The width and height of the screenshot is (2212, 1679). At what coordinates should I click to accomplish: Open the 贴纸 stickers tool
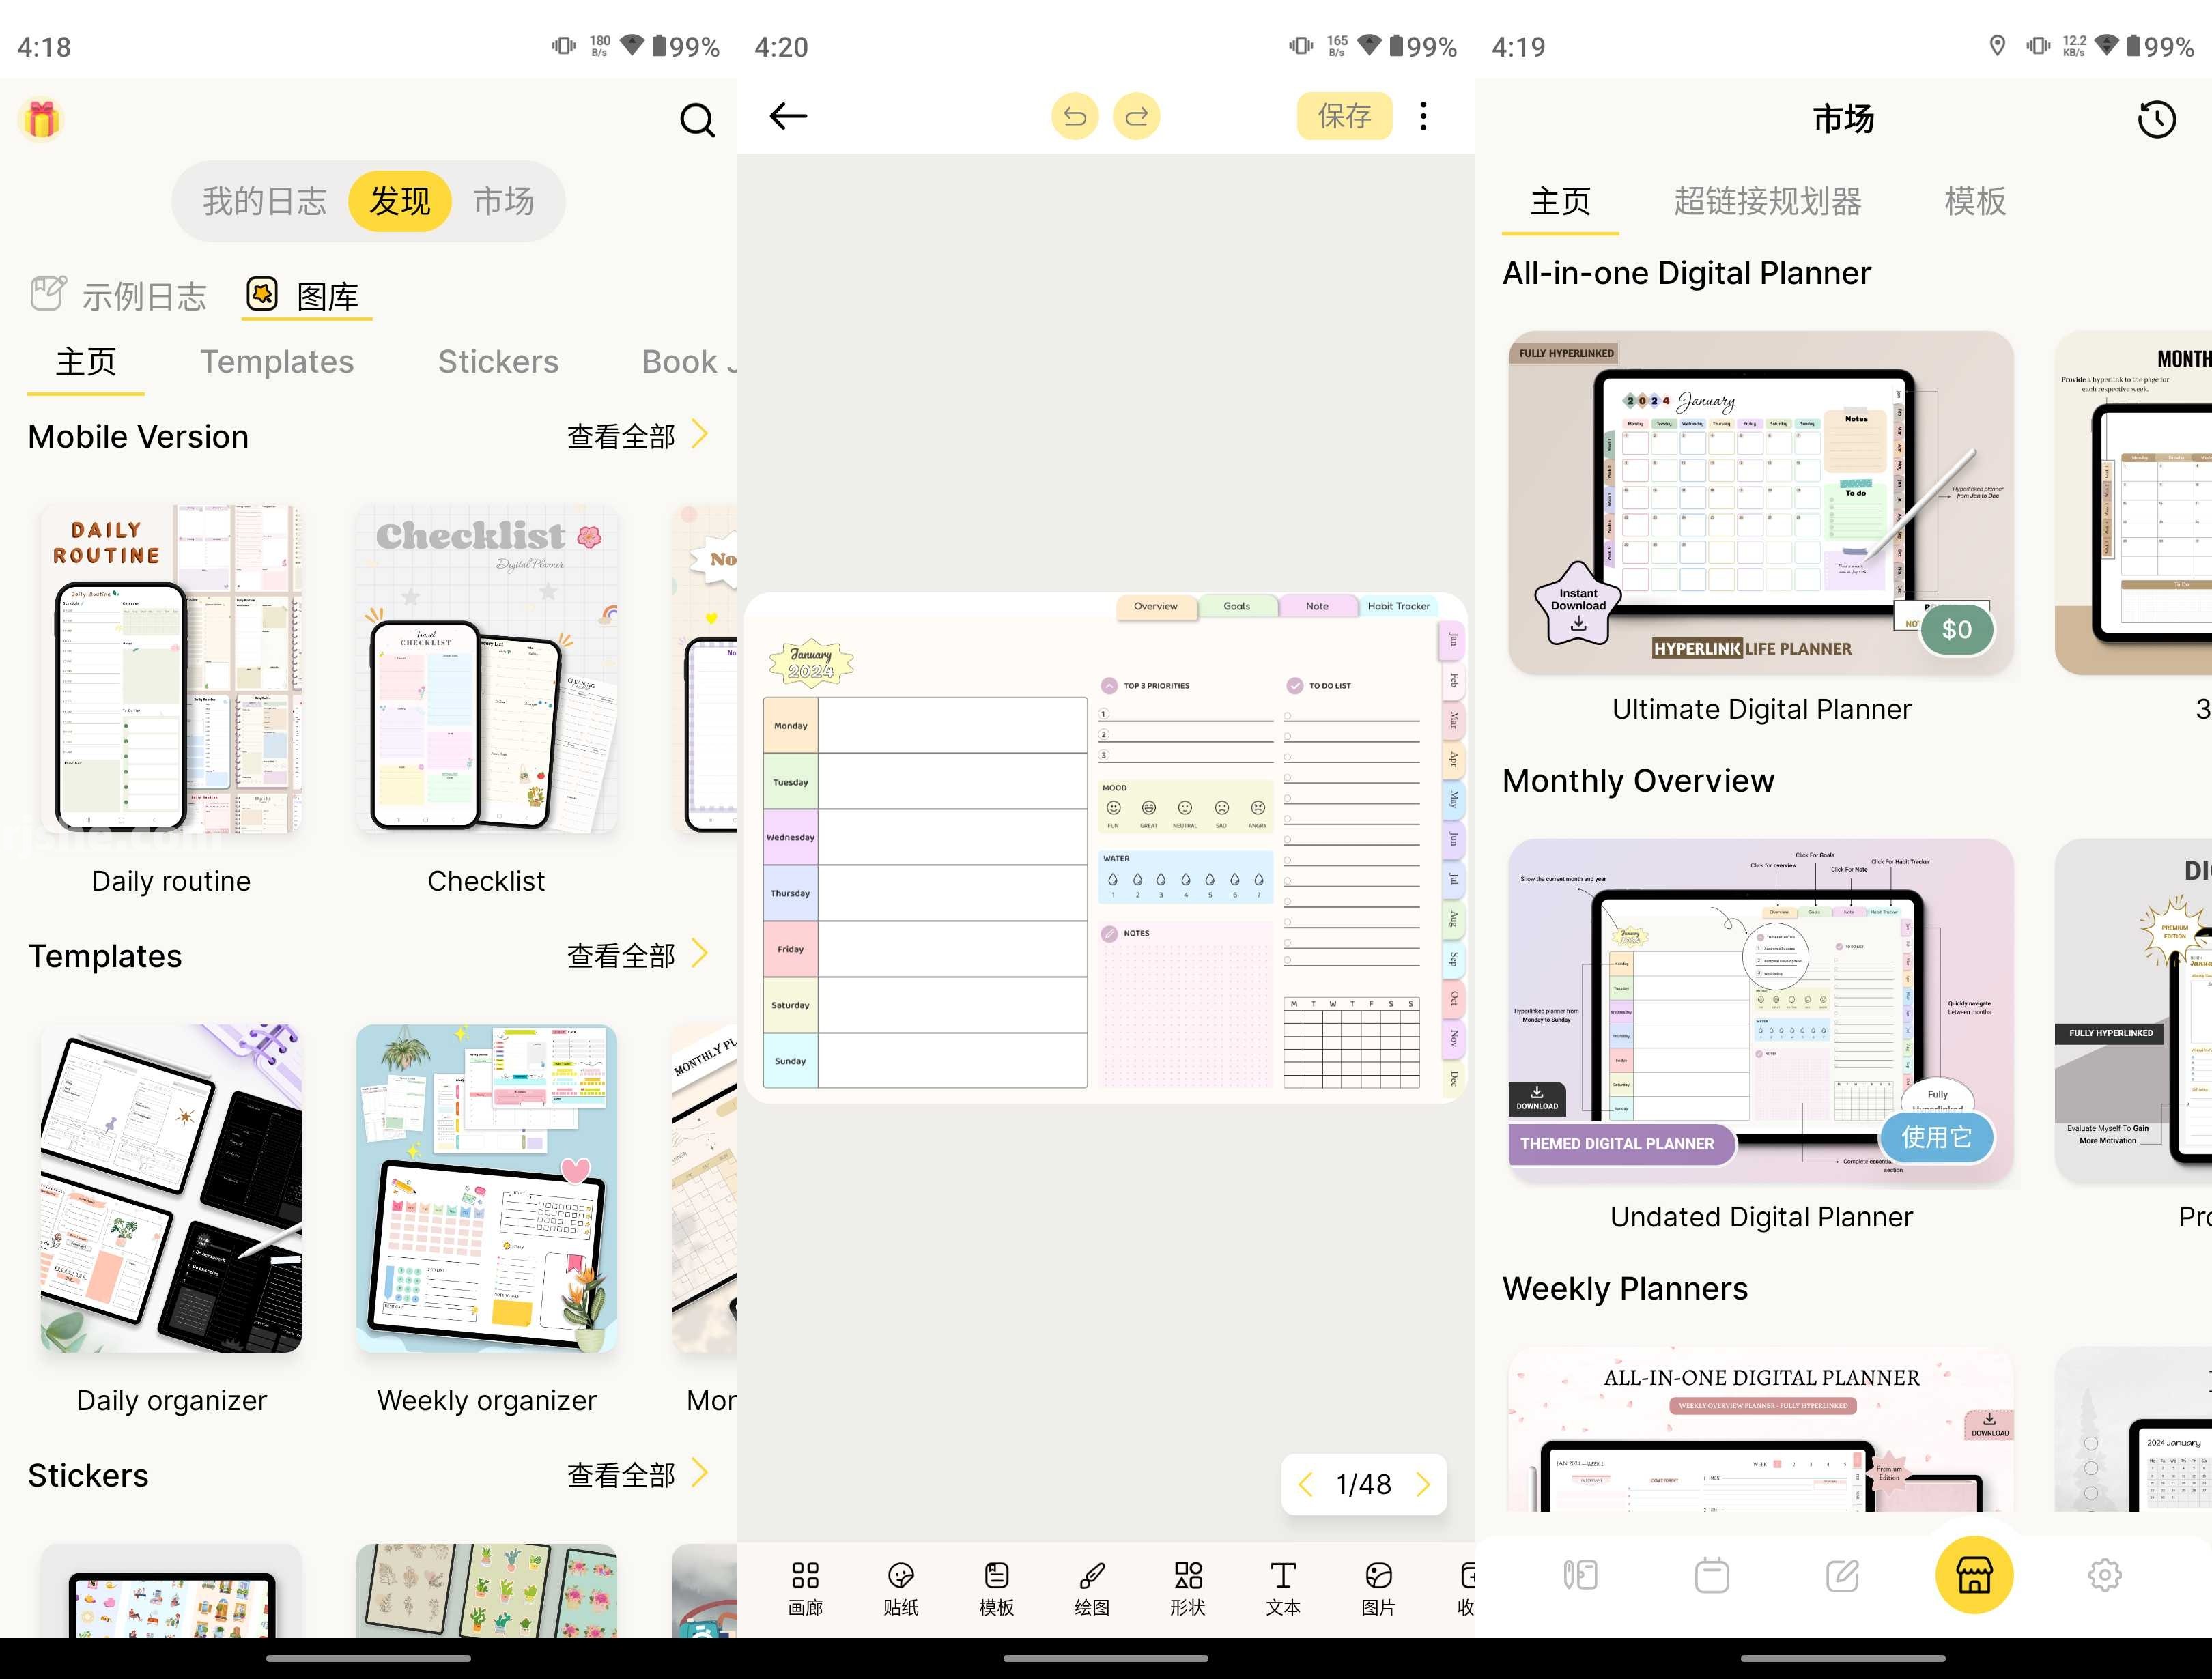[x=901, y=1588]
